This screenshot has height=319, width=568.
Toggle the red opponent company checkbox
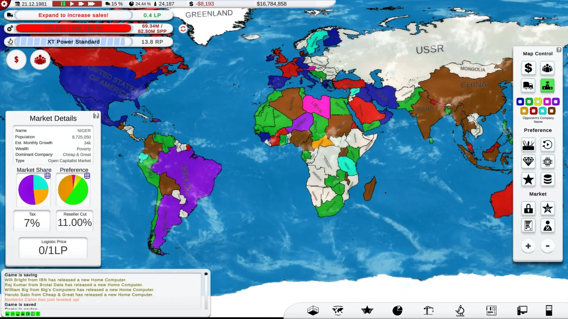(533, 111)
